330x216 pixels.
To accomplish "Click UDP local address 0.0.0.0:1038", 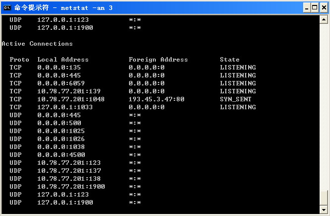I will [61, 147].
